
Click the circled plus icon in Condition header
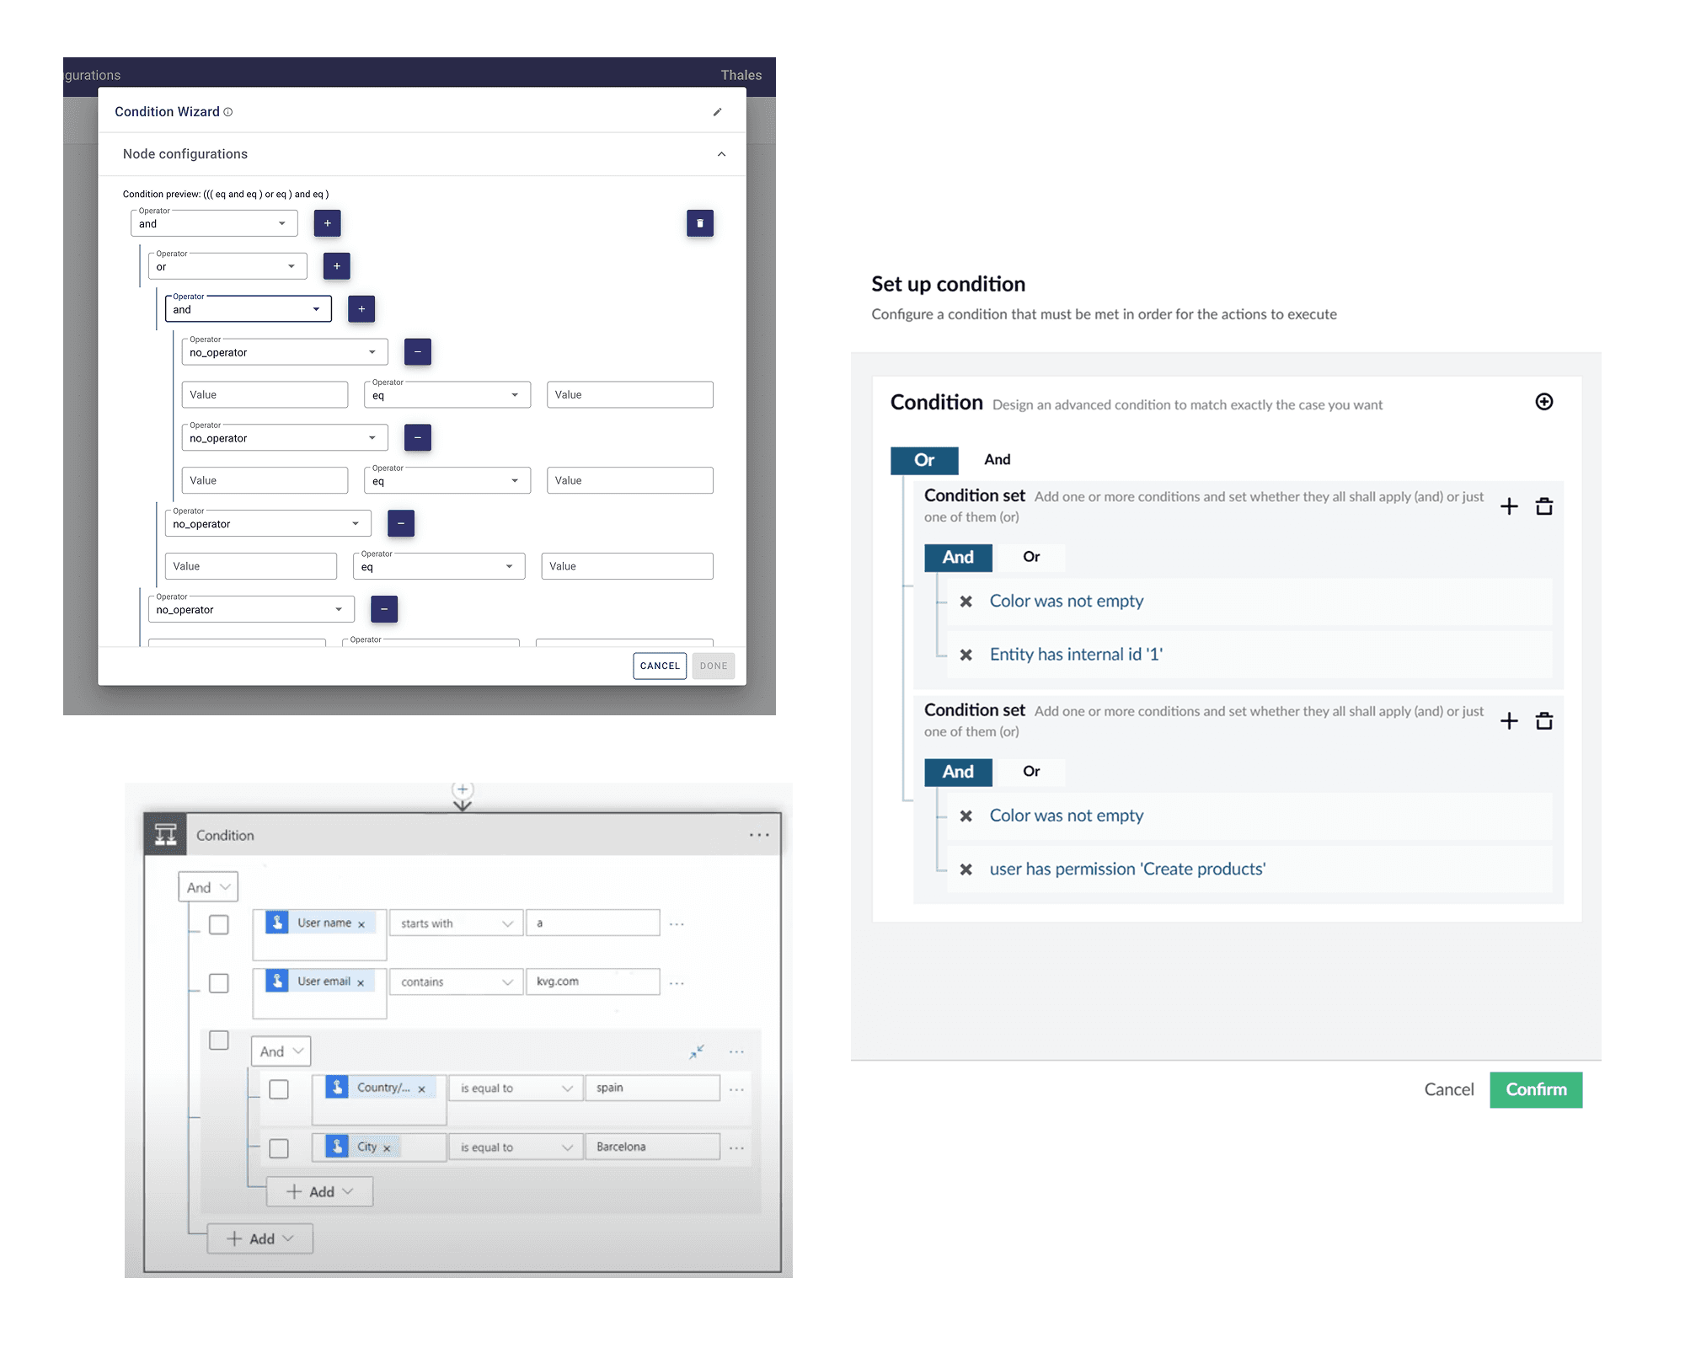[x=1543, y=402]
